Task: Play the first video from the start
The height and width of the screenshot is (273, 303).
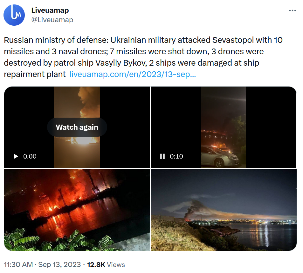Action: (16, 156)
